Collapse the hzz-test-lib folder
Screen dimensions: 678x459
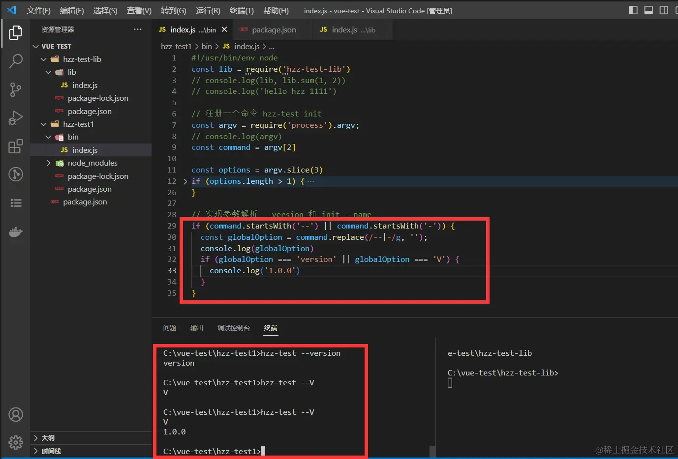click(44, 59)
